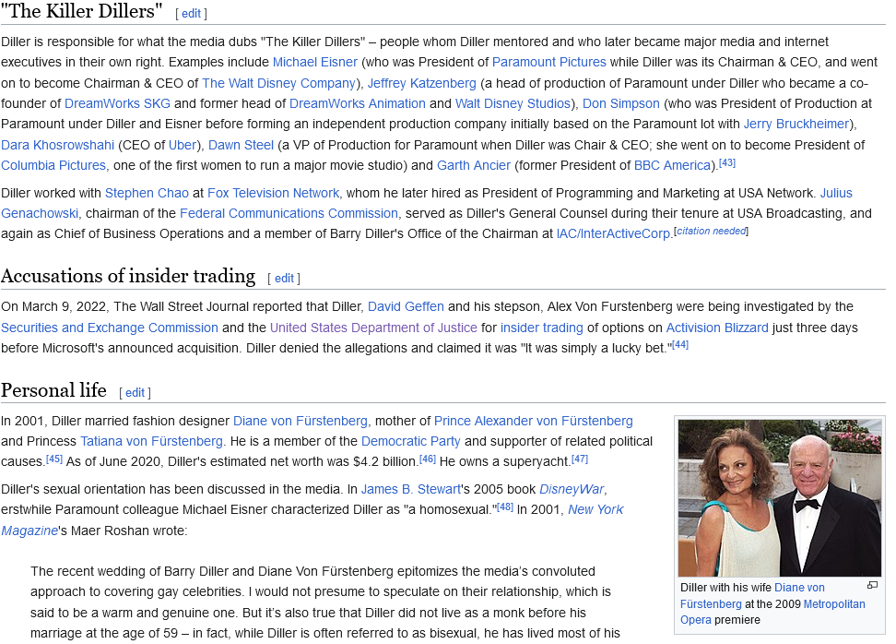Go to the Uber link
This screenshot has height=644, width=896.
coord(183,145)
